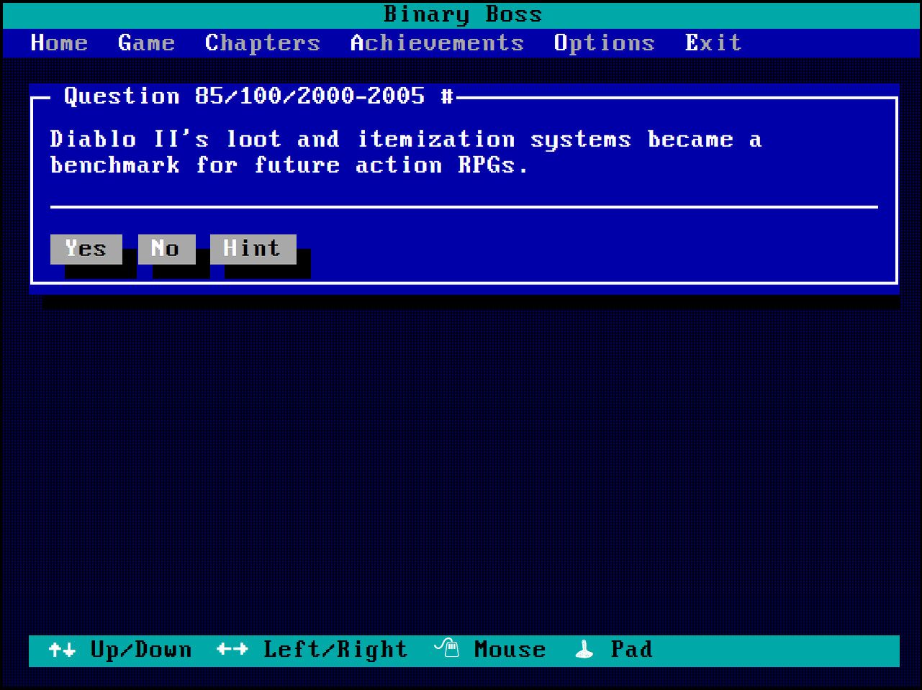Click the Binary Boss title bar

point(462,14)
